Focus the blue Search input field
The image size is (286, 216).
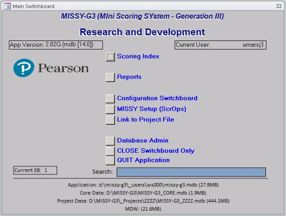pyautogui.click(x=191, y=172)
